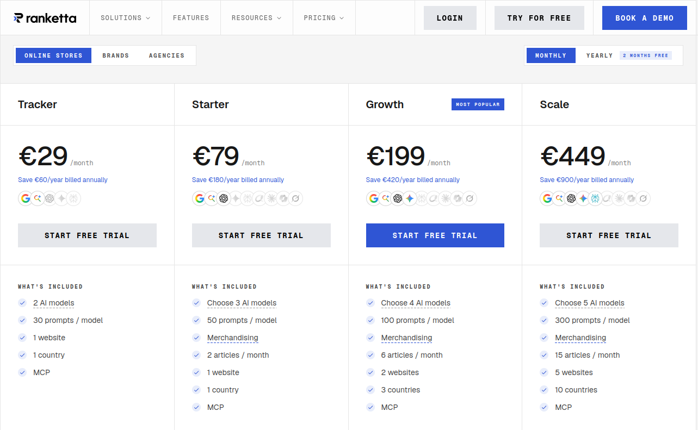Image resolution: width=698 pixels, height=430 pixels.
Task: Click the 'Choose 5 AI models' underlined text
Action: [x=590, y=303]
